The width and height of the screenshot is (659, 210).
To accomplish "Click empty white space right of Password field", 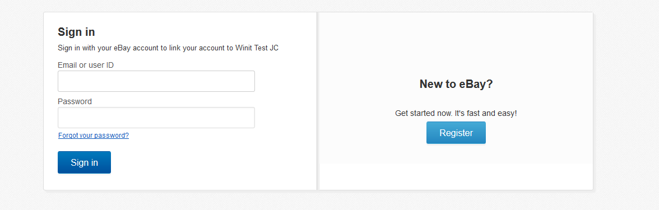I will [x=285, y=118].
